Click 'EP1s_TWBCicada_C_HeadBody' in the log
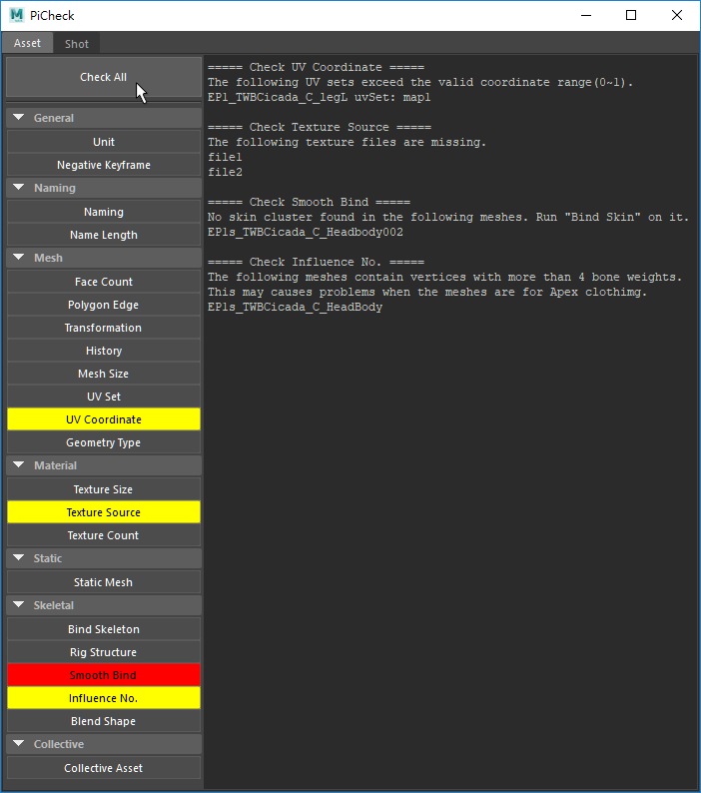Viewport: 701px width, 793px height. coord(295,307)
